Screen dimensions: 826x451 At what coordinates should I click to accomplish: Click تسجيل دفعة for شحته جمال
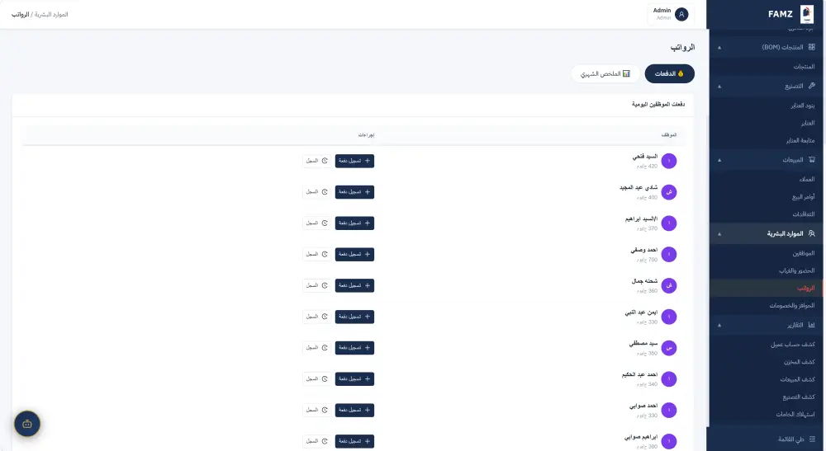click(x=354, y=285)
